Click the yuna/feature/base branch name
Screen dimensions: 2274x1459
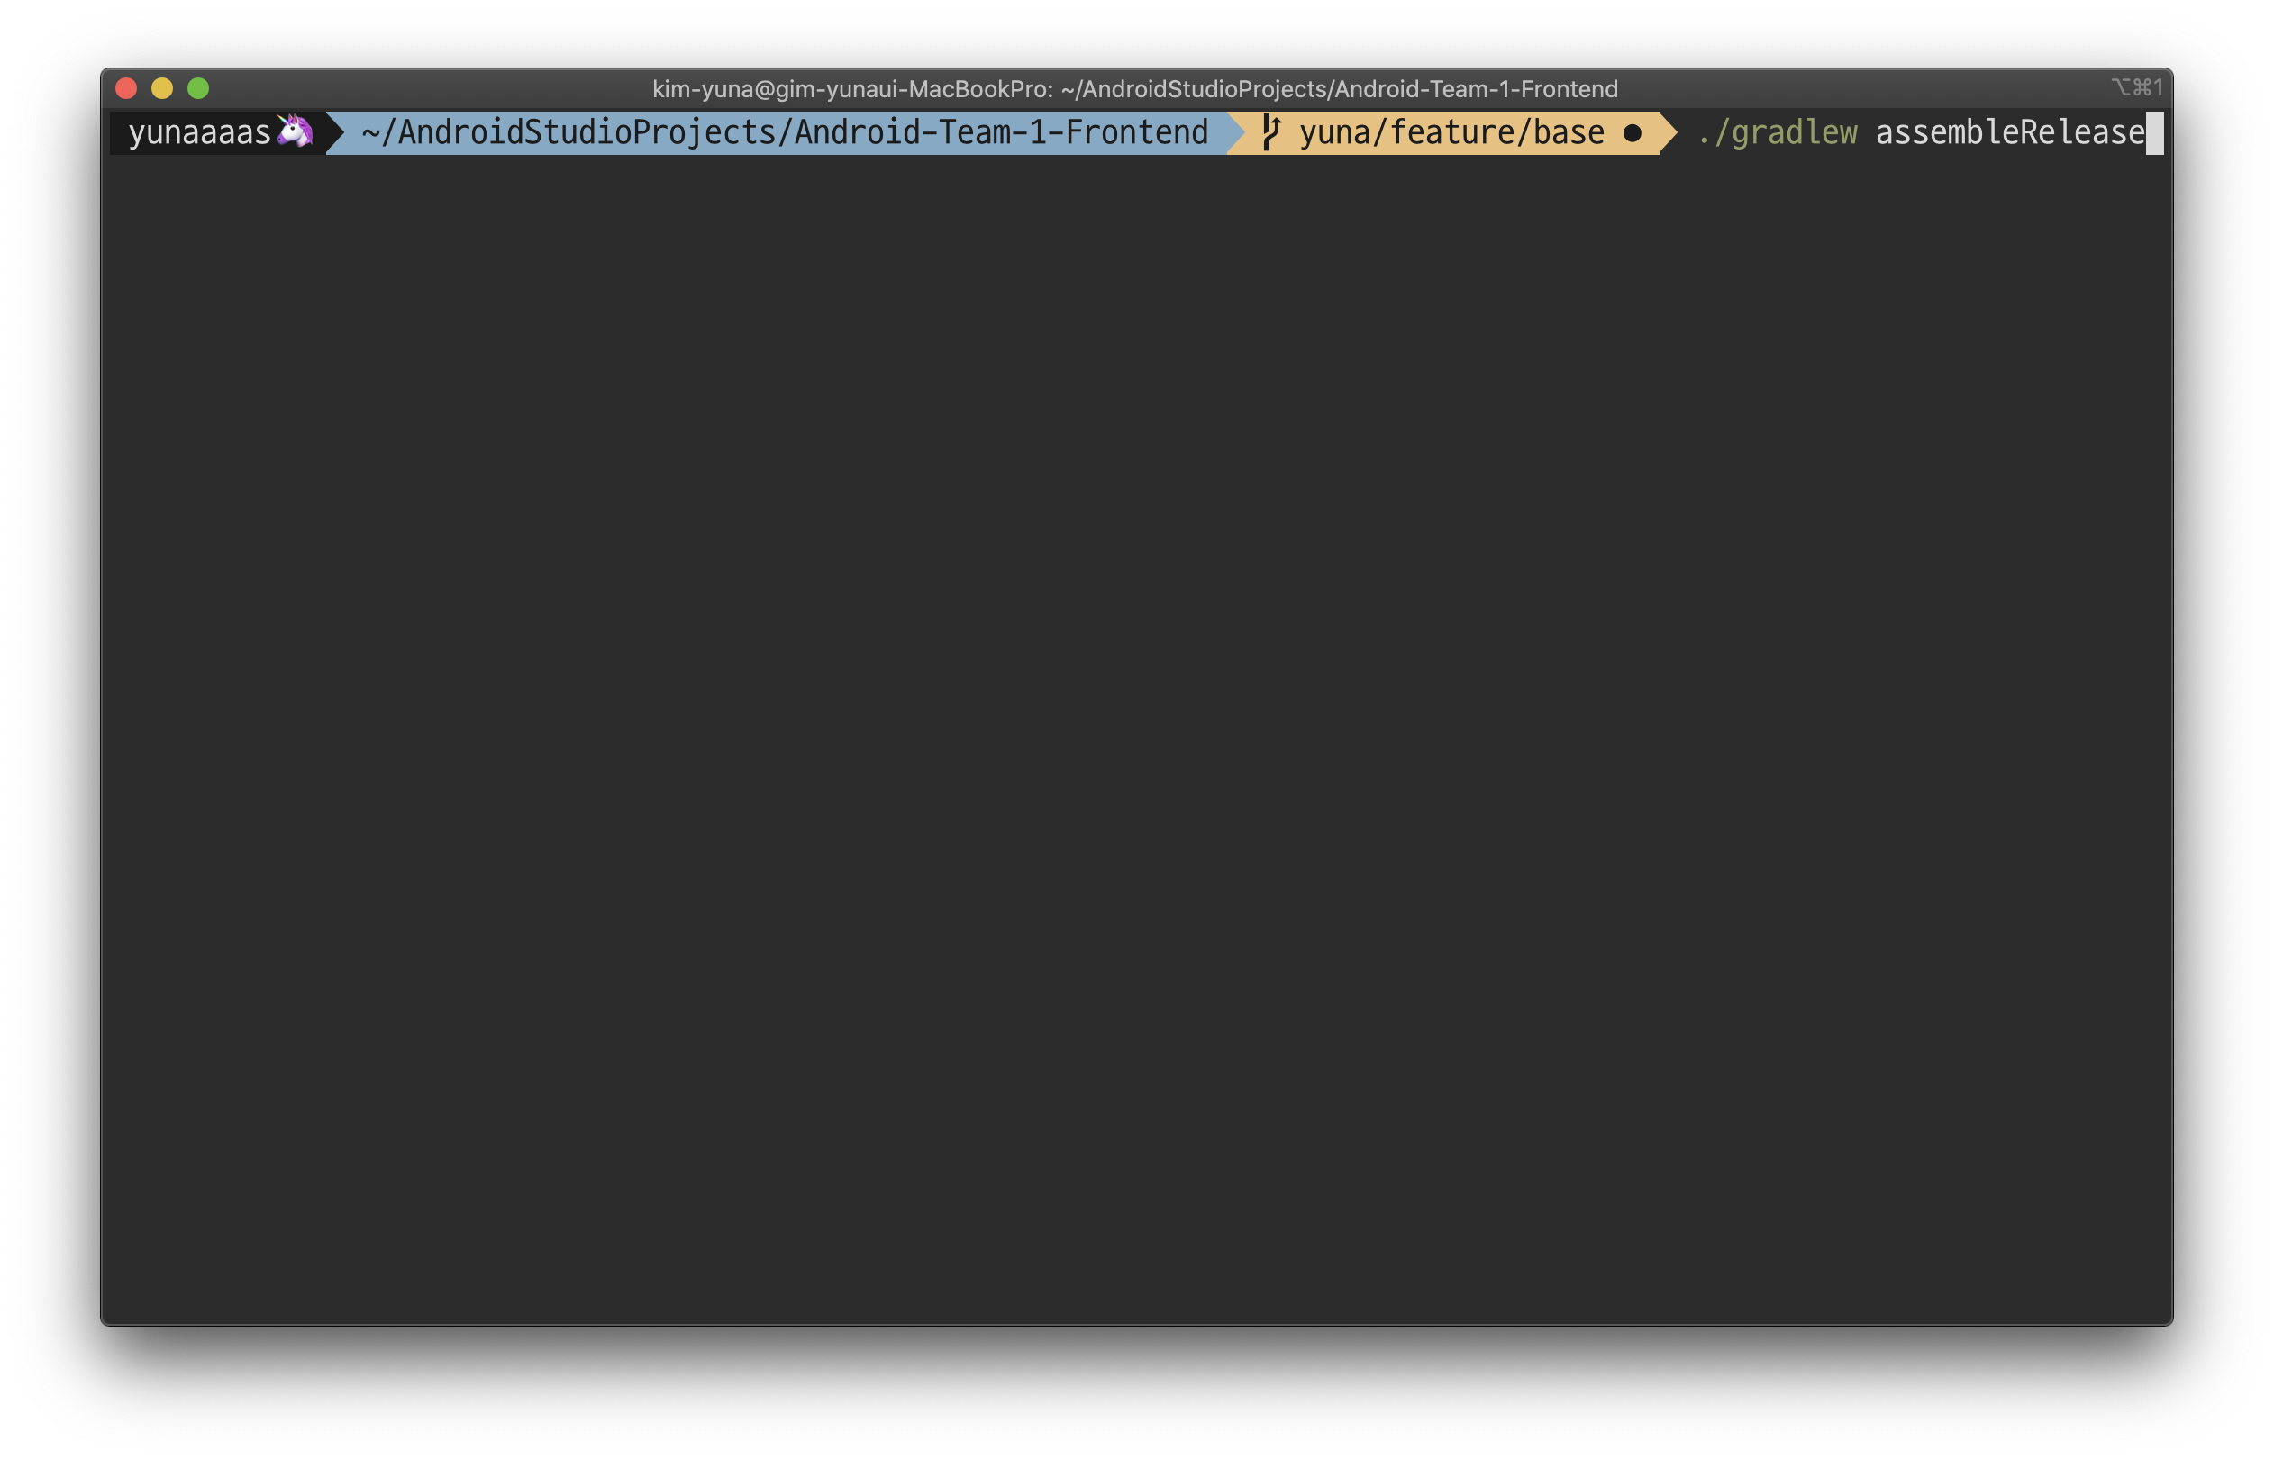(1451, 132)
